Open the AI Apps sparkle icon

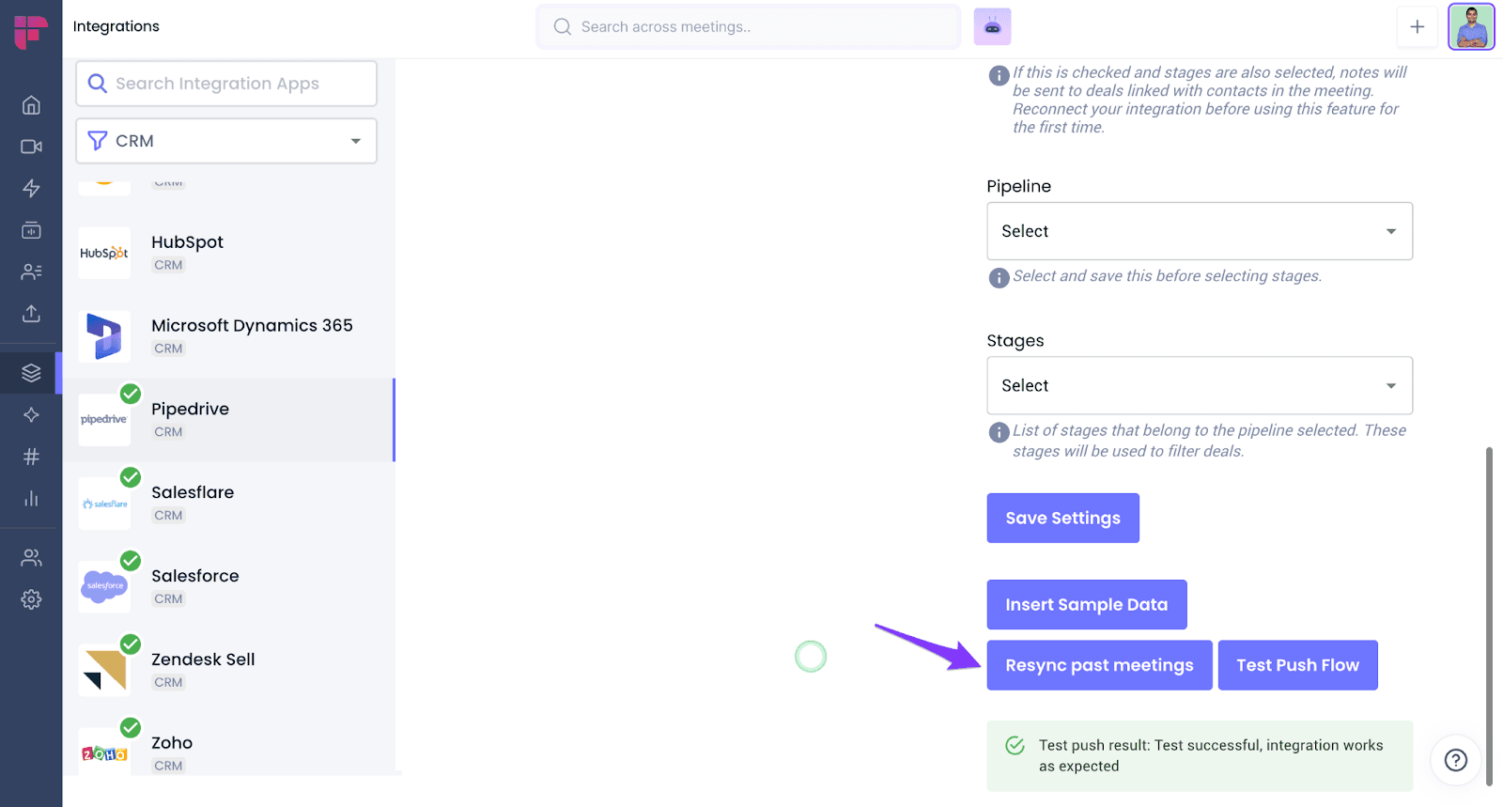31,414
